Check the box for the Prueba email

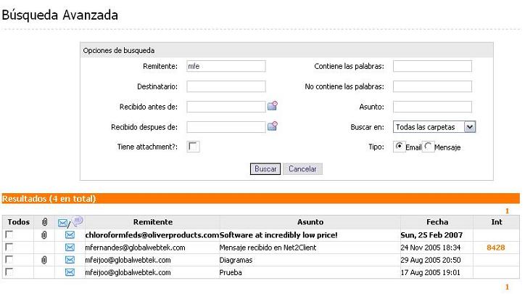[9, 272]
